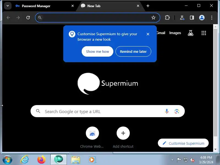
Task: Go forward to the next page
Action: (x=18, y=18)
